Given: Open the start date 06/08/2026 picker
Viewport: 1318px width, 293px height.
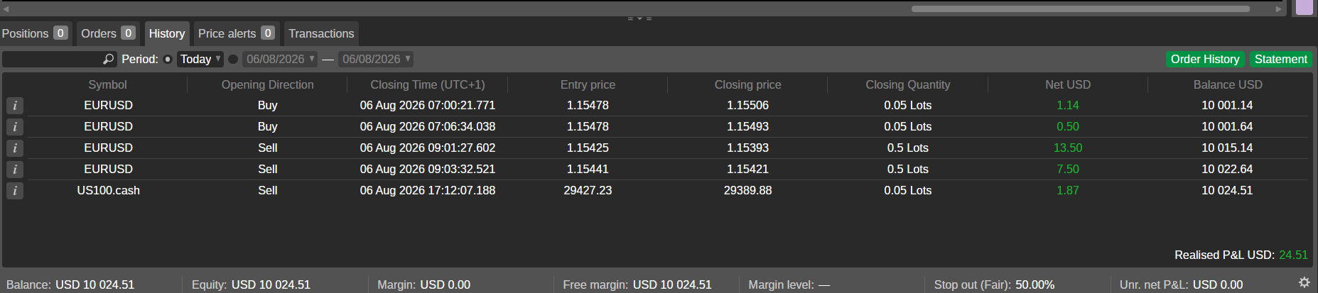Looking at the screenshot, I should [x=280, y=60].
